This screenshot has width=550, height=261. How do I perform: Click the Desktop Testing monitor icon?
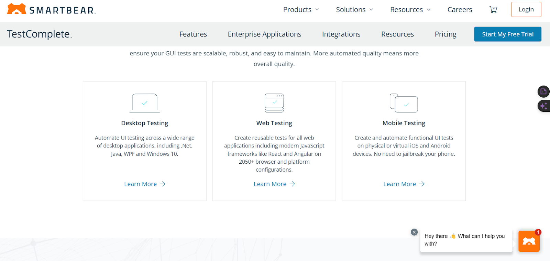pos(145,103)
